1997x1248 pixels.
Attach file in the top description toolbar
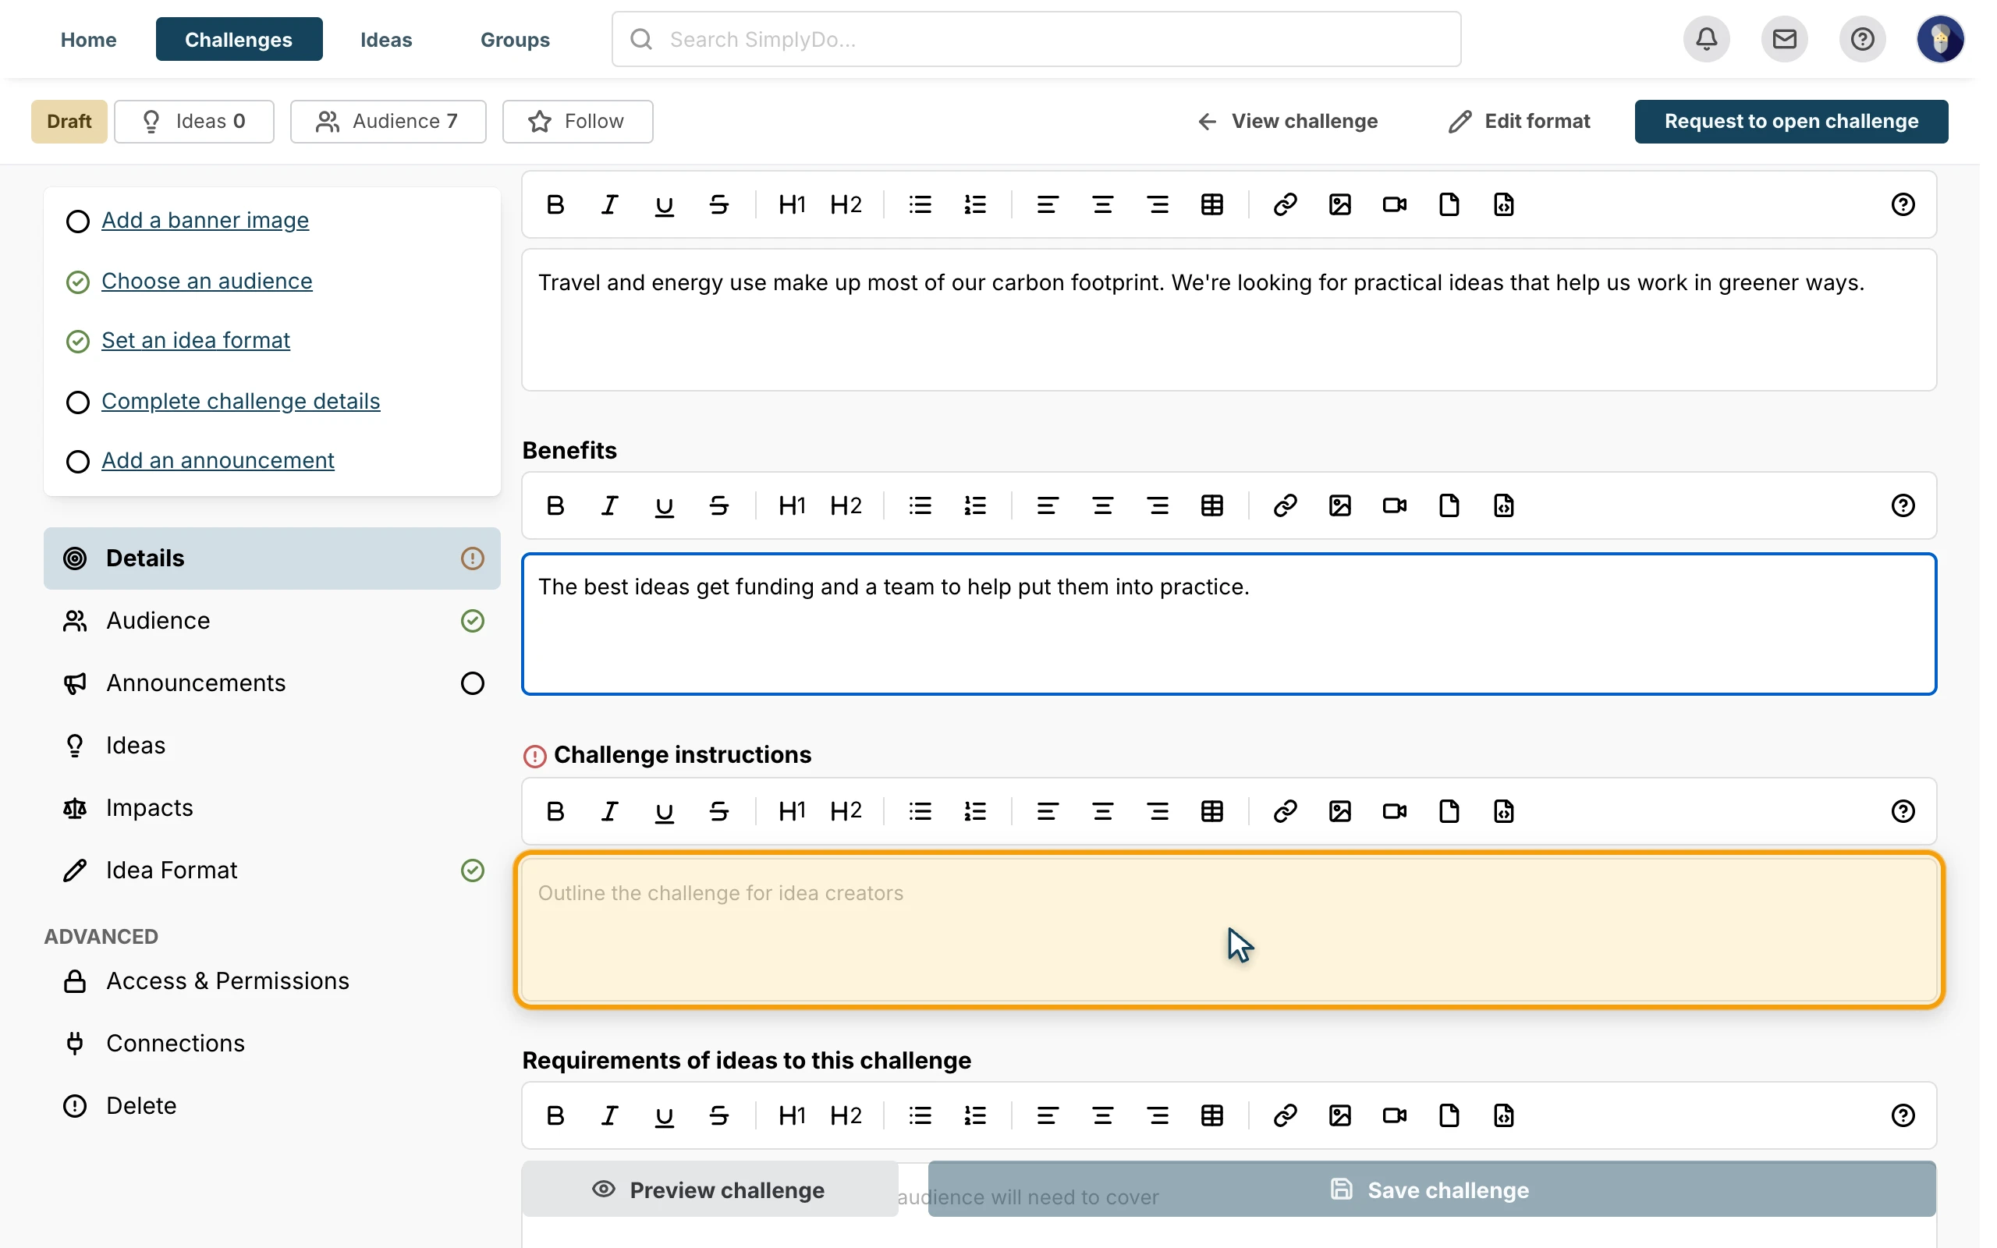pyautogui.click(x=1449, y=204)
